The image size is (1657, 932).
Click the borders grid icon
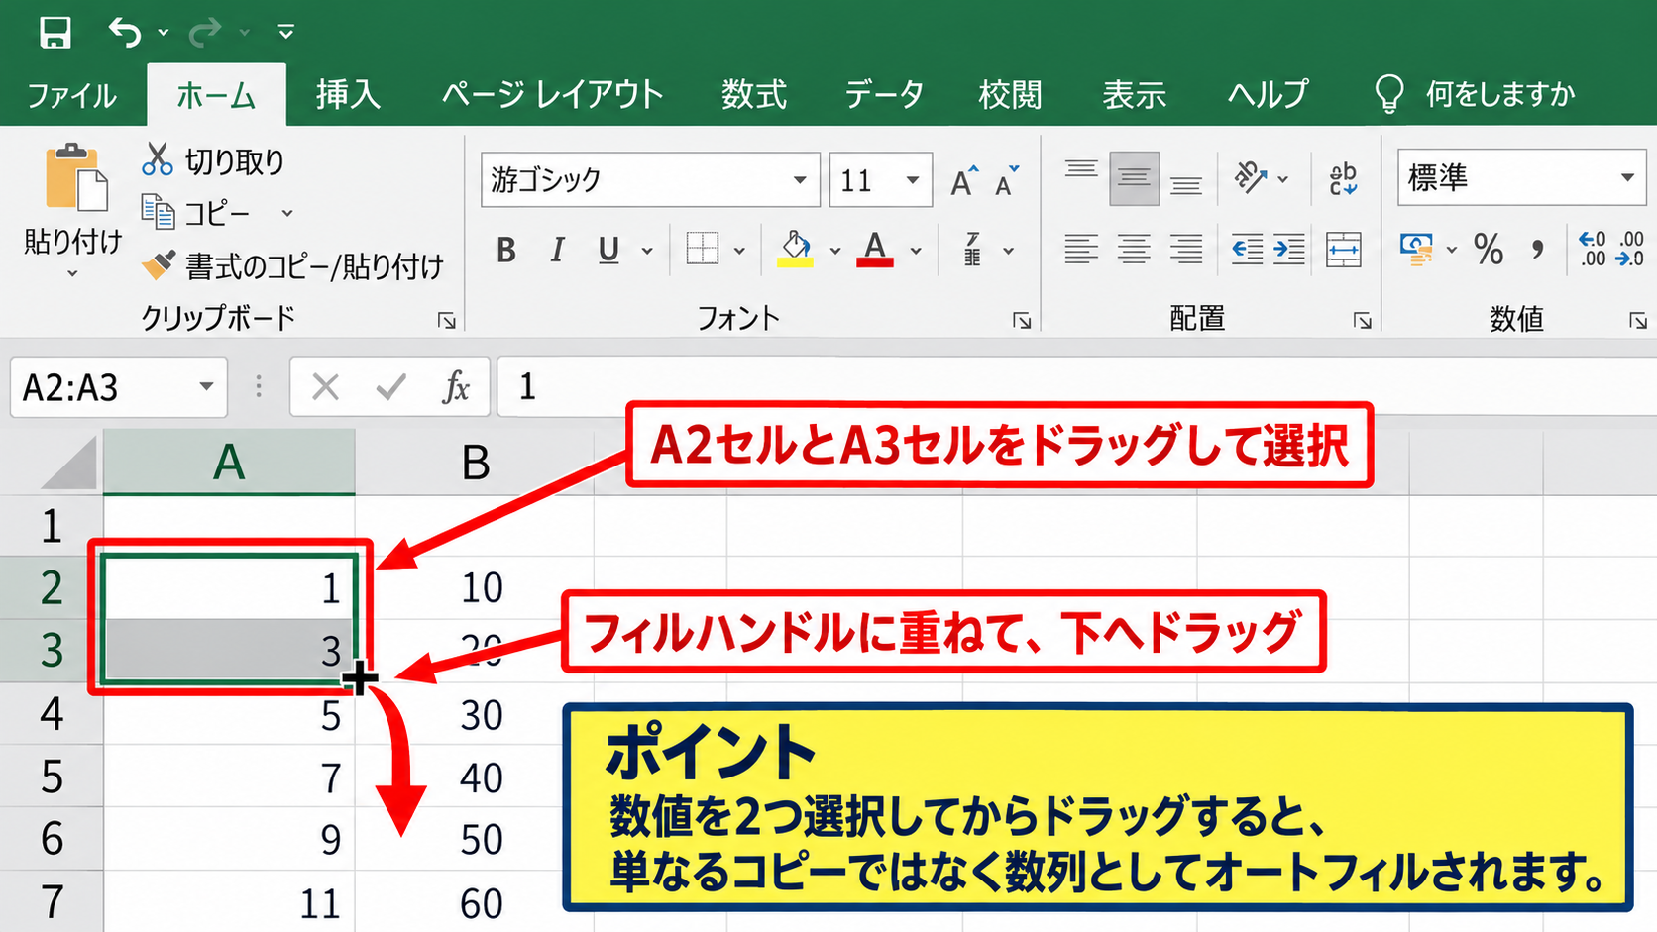pyautogui.click(x=702, y=249)
